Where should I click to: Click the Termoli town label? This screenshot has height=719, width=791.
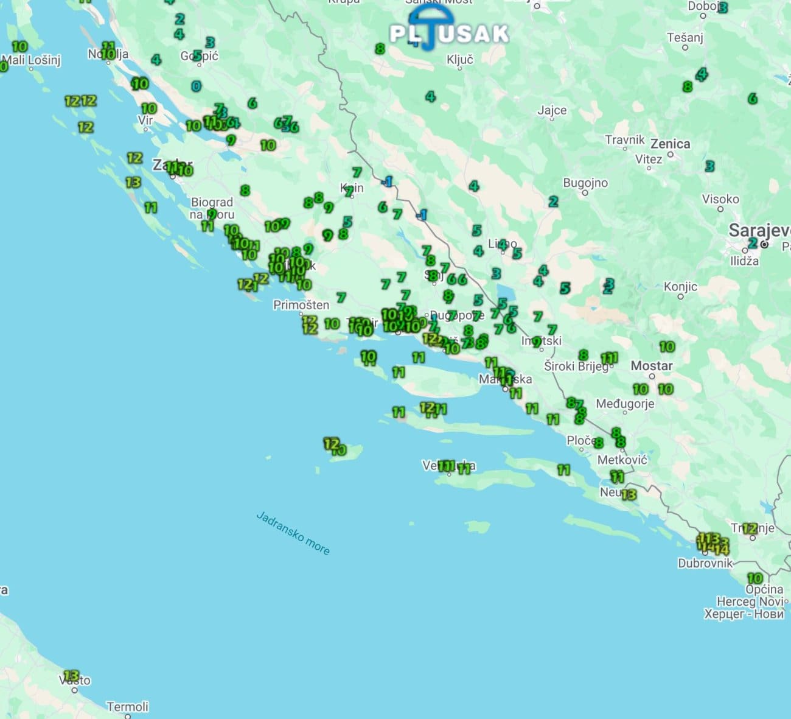(x=128, y=707)
